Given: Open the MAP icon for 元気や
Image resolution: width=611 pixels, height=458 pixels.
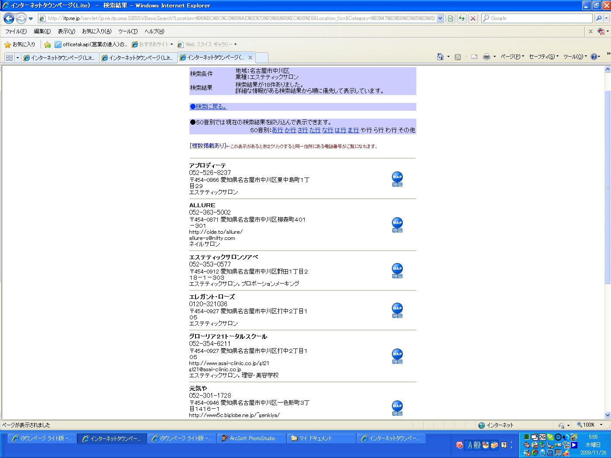Looking at the screenshot, I should tap(397, 408).
